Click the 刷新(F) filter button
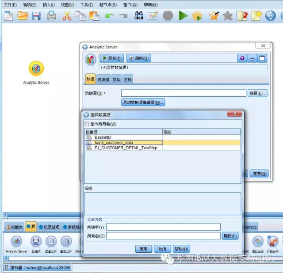The image size is (283, 273). [230, 236]
